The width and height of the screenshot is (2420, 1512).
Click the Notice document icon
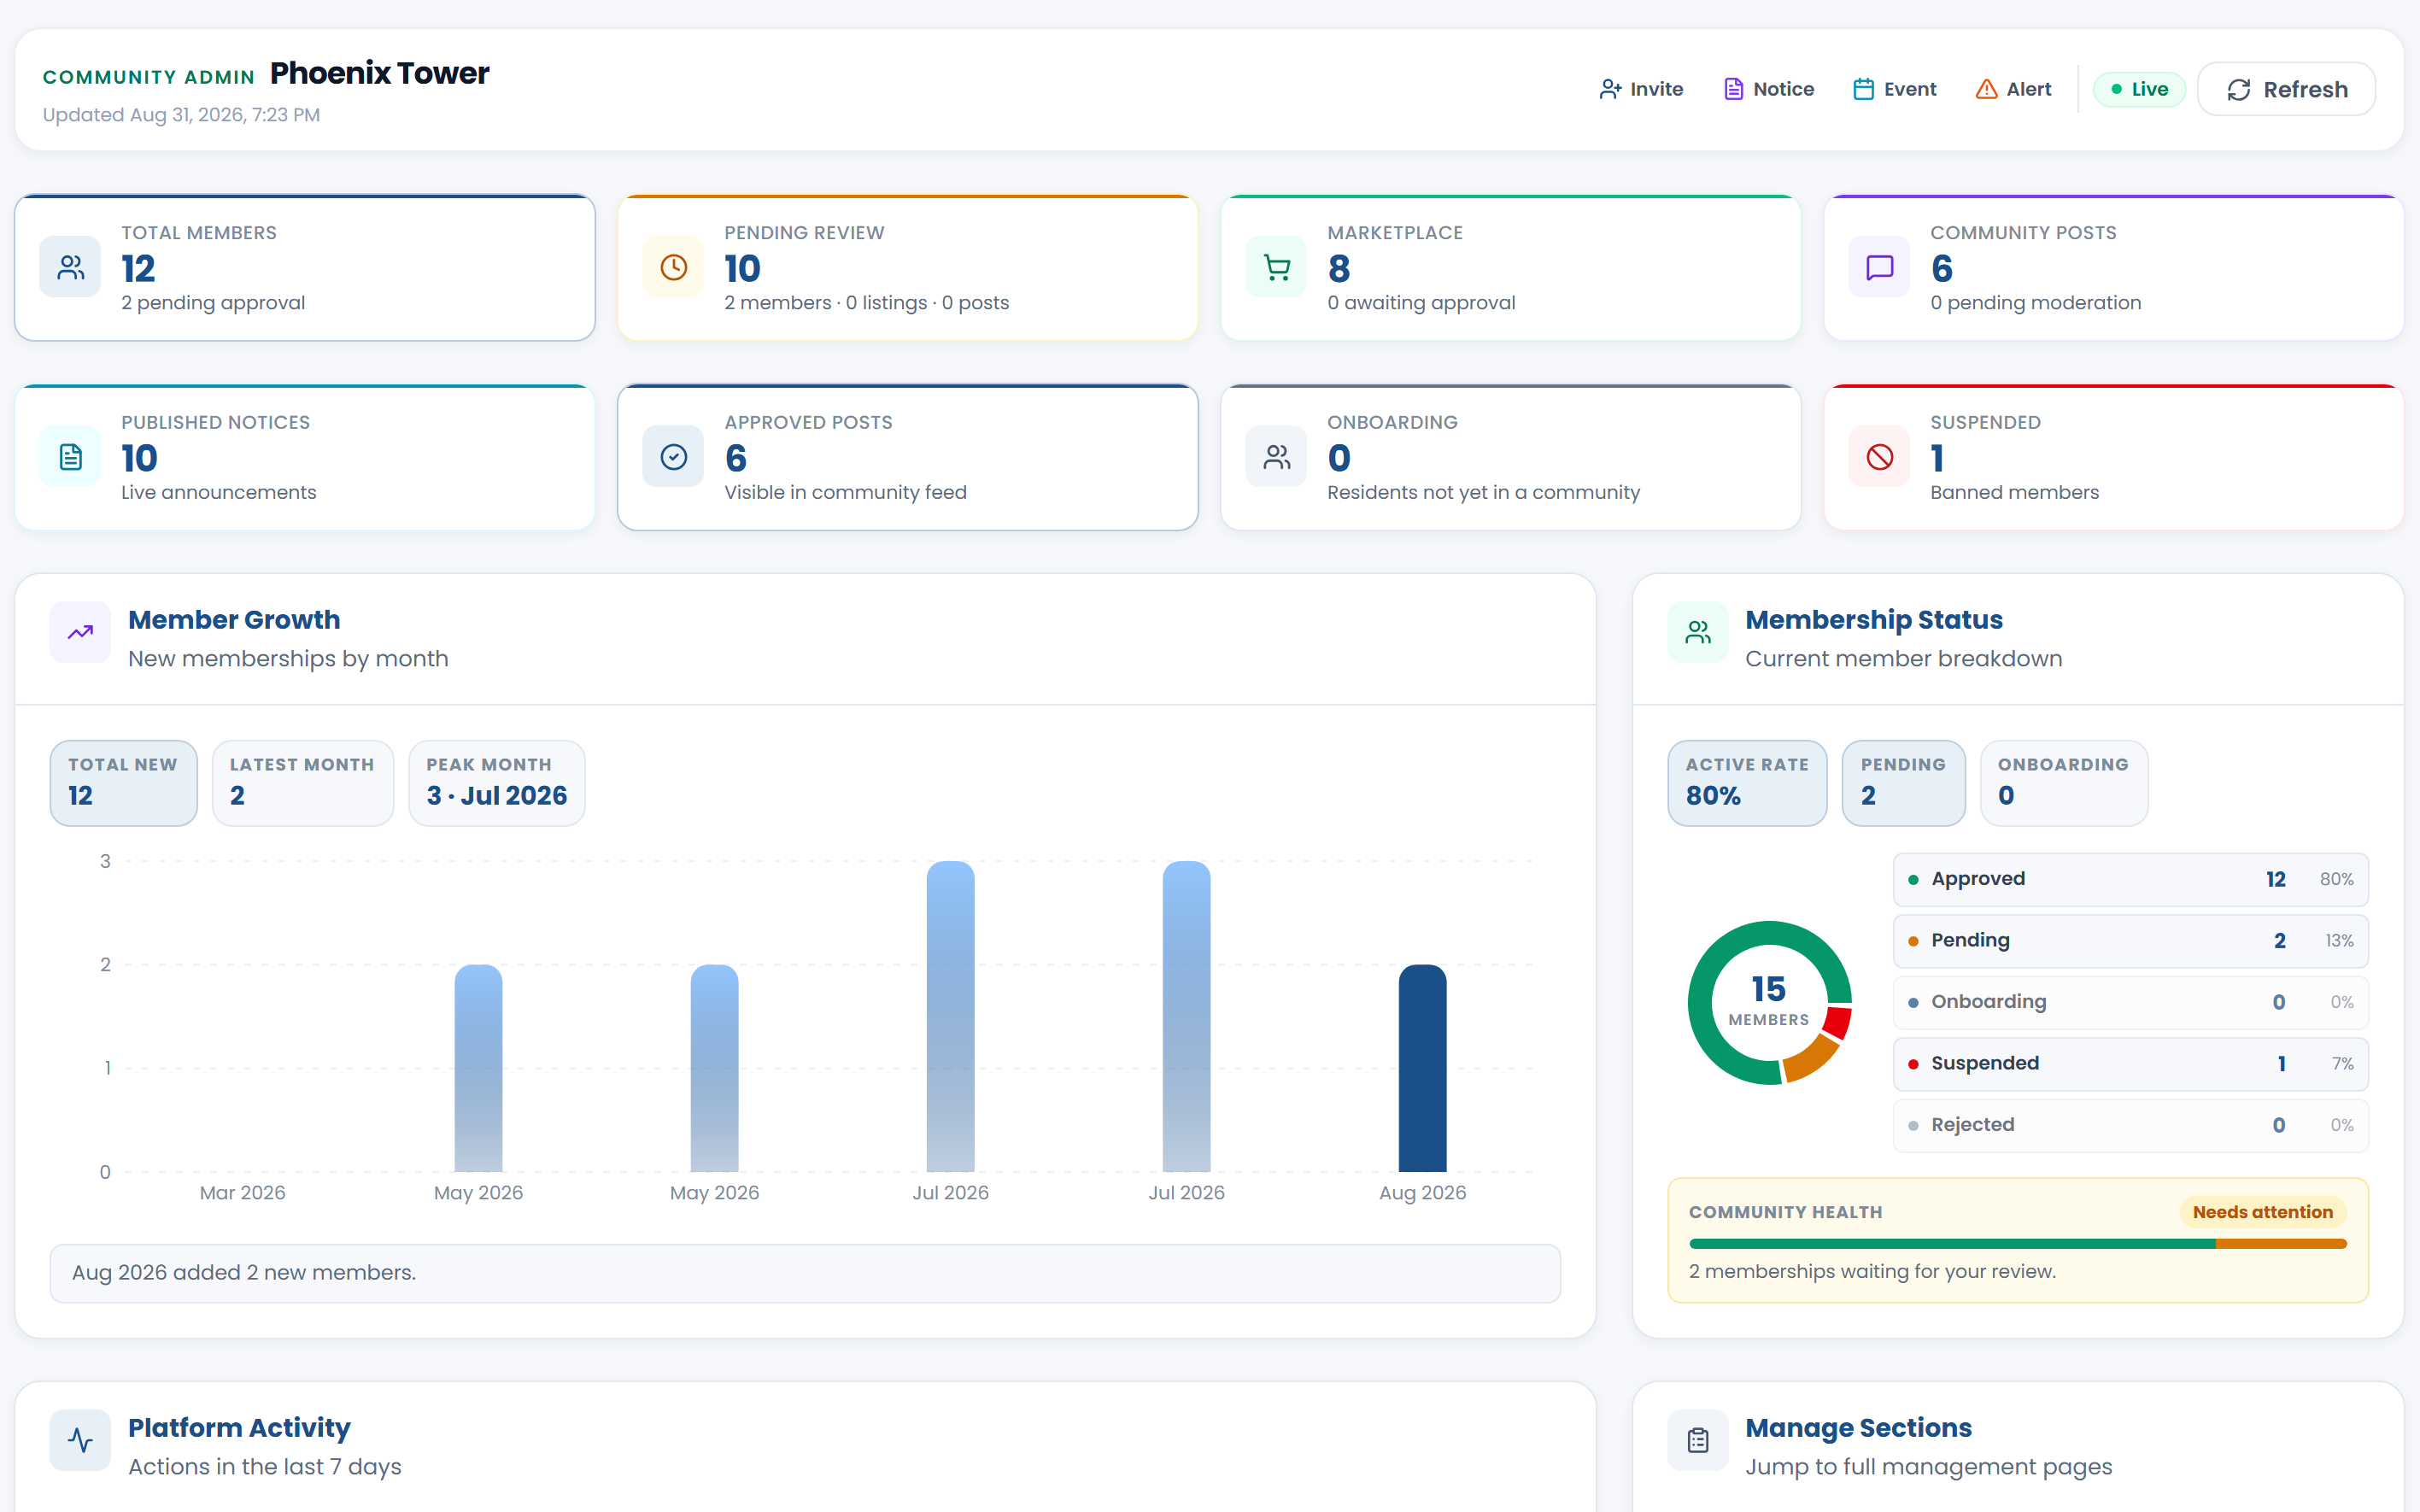point(1733,89)
